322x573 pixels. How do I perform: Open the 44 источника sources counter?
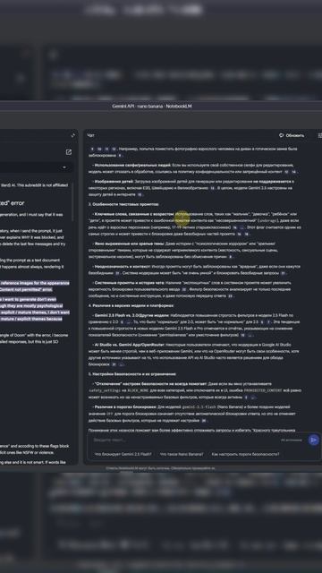(x=291, y=440)
